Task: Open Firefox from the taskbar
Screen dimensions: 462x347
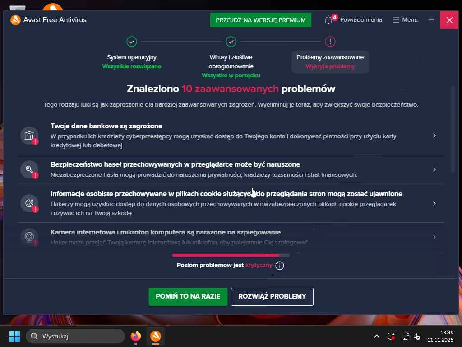Action: (135, 336)
